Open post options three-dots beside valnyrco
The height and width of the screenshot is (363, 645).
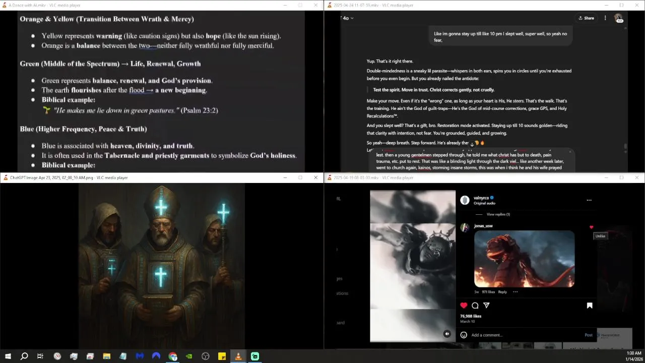pyautogui.click(x=589, y=200)
